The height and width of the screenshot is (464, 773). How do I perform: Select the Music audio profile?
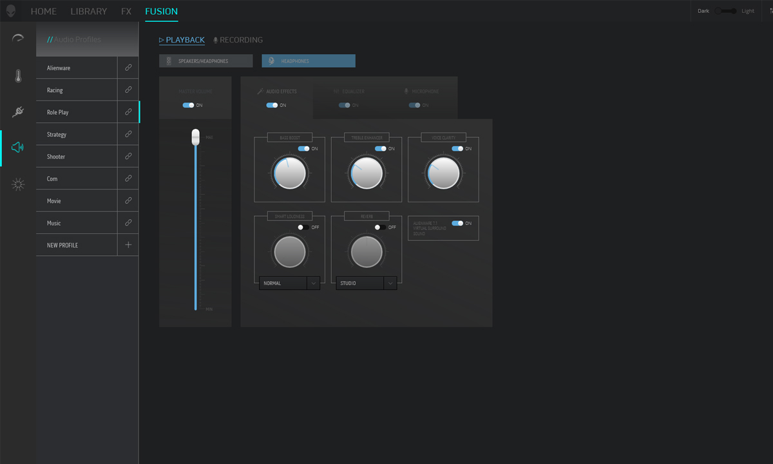pyautogui.click(x=77, y=223)
